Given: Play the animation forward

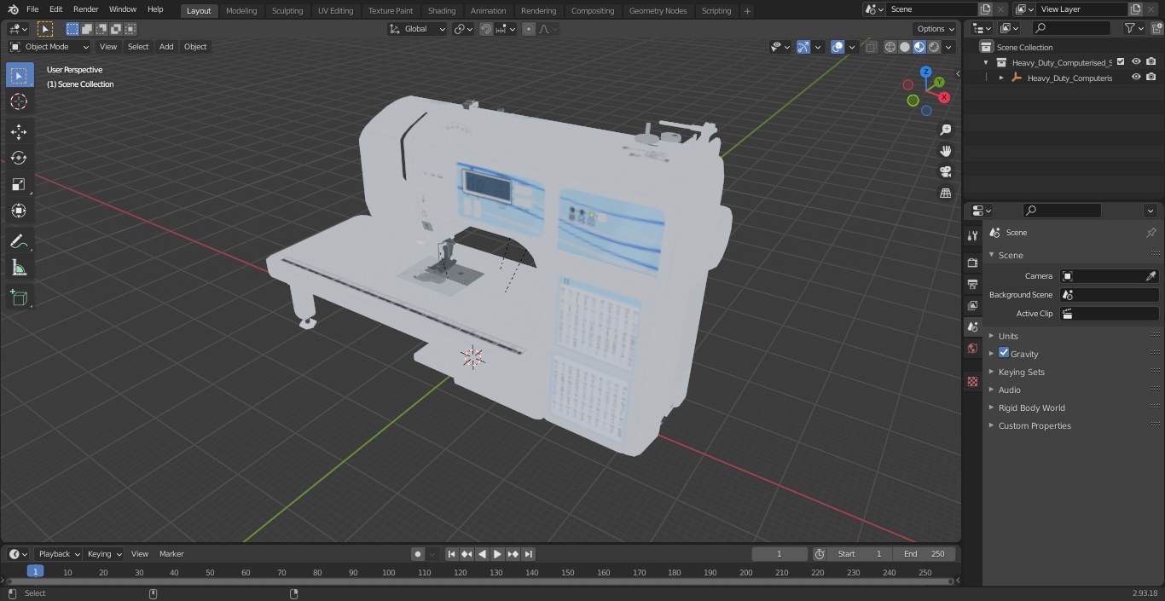Looking at the screenshot, I should pyautogui.click(x=497, y=554).
